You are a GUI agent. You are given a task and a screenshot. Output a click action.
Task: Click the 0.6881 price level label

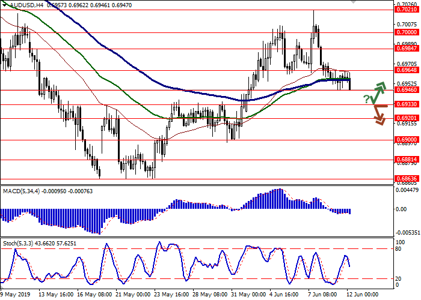[x=407, y=160]
